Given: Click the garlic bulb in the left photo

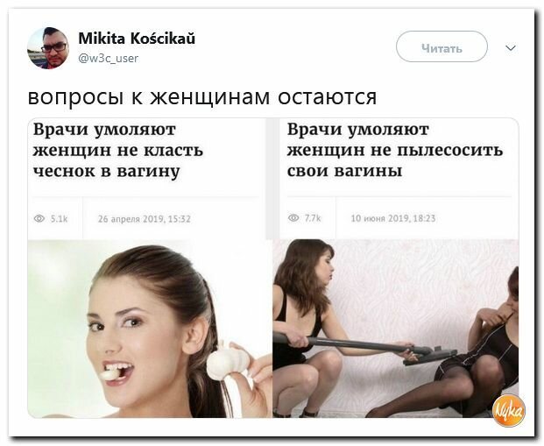Looking at the screenshot, I should pyautogui.click(x=228, y=362).
